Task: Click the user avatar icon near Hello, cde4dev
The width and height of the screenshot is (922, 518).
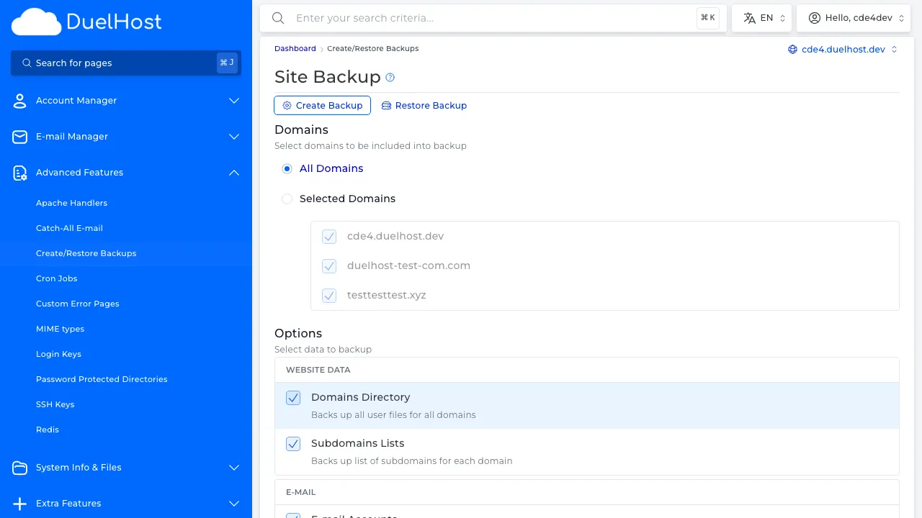Action: click(814, 17)
